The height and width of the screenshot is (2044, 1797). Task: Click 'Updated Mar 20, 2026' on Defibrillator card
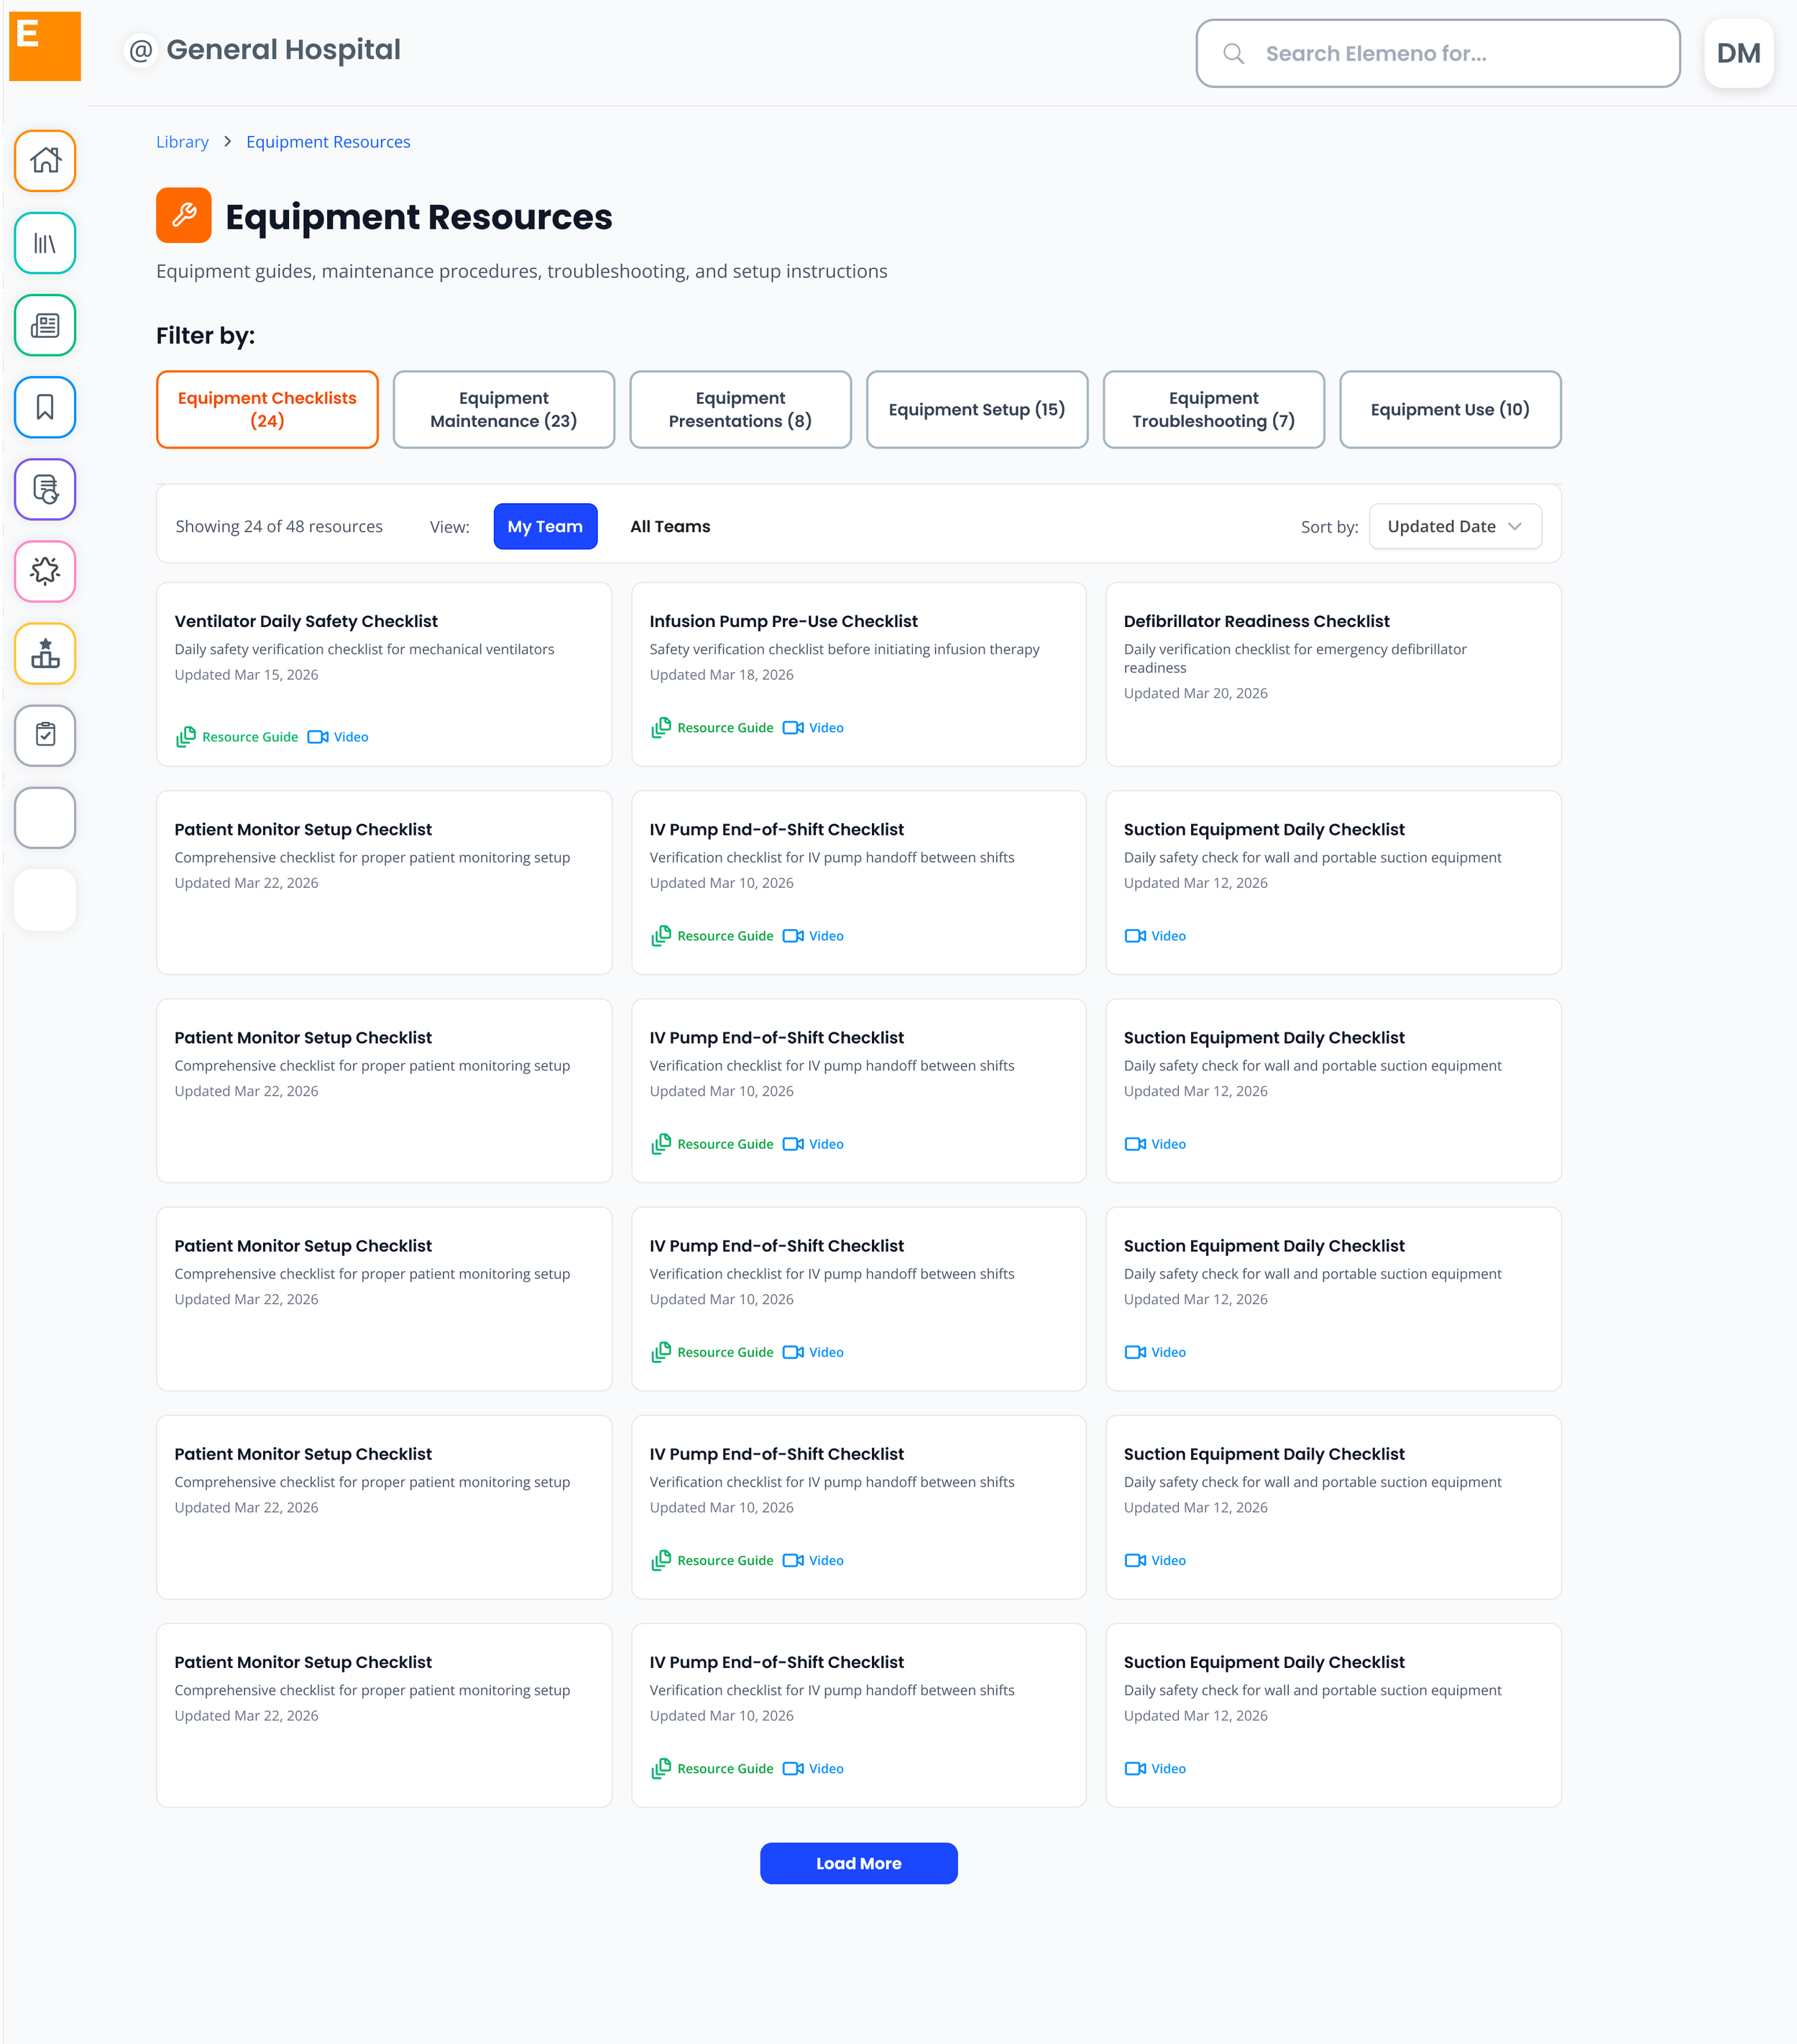(x=1195, y=693)
